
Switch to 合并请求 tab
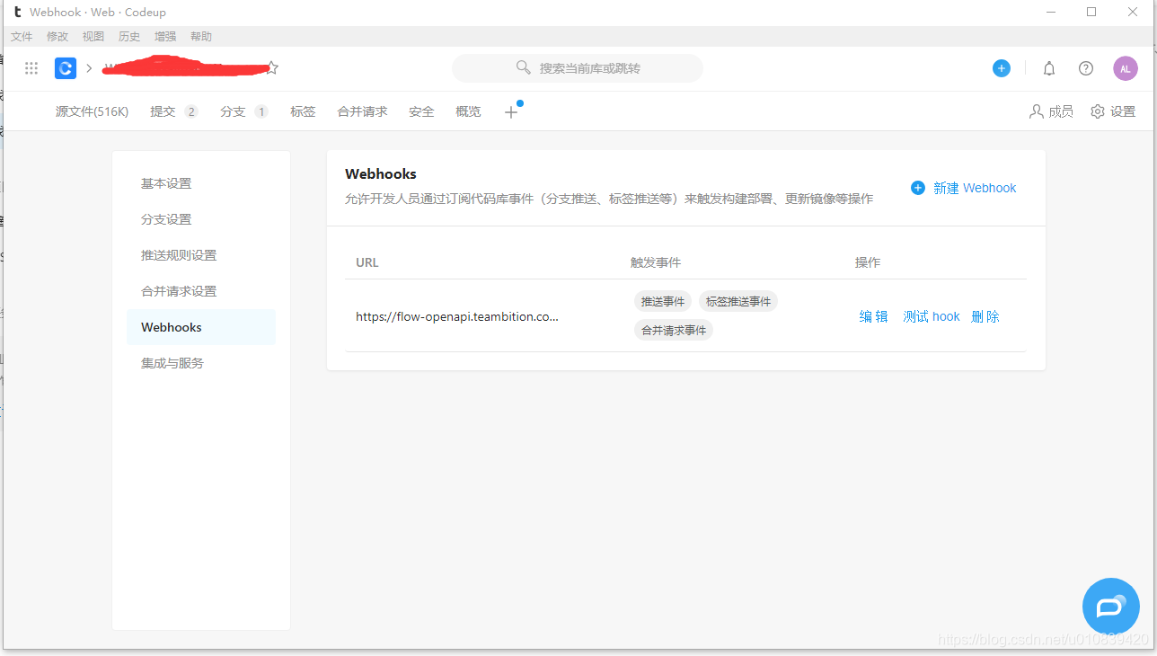coord(362,111)
